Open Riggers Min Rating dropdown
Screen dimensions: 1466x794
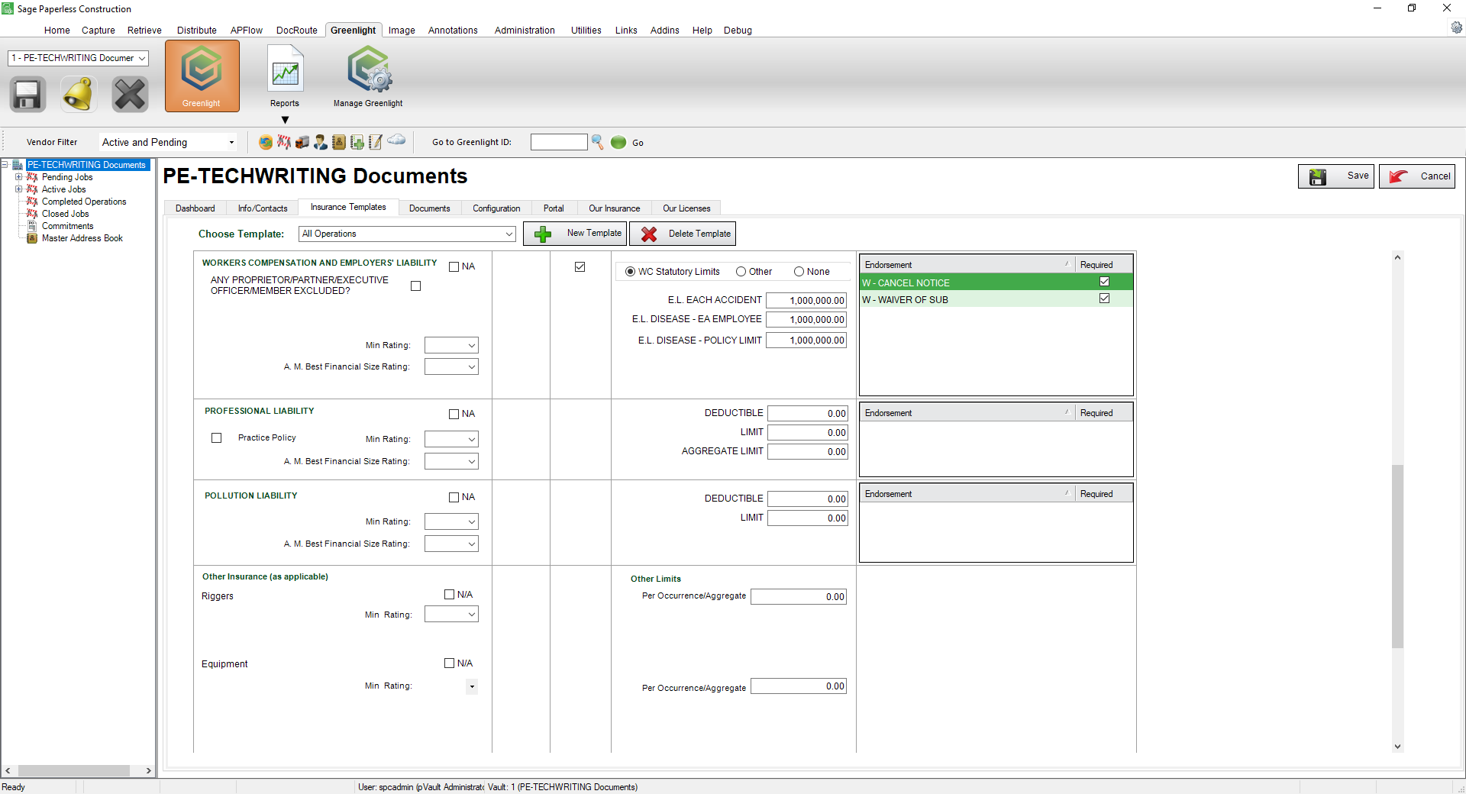tap(451, 614)
